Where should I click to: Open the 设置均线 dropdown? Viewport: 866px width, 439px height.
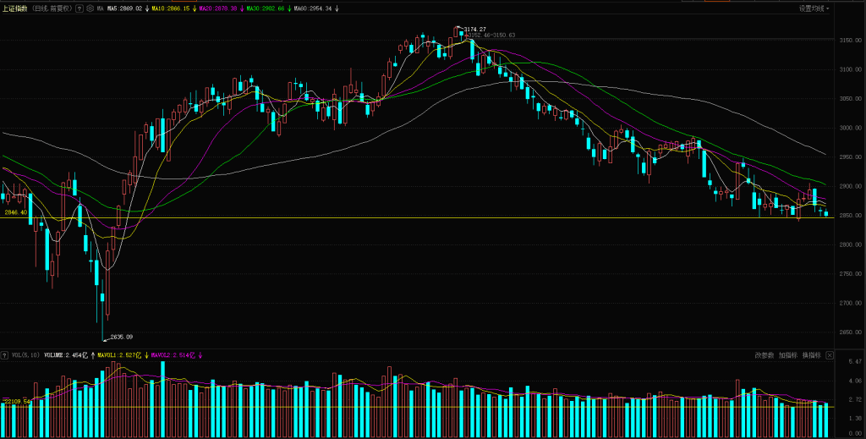tap(814, 8)
